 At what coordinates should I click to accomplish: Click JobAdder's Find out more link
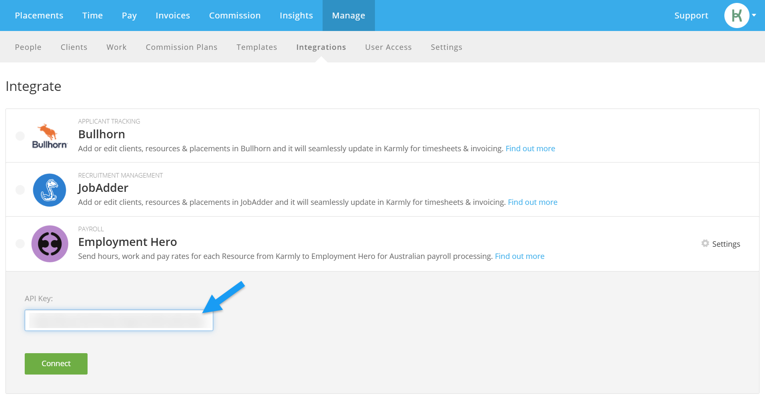[532, 202]
